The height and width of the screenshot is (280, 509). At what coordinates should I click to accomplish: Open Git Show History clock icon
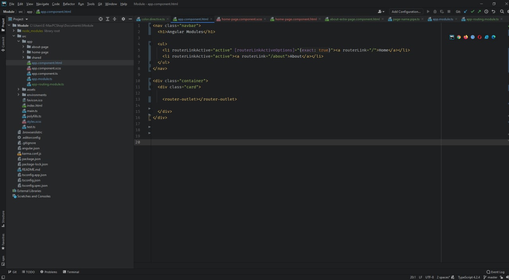pos(486,12)
